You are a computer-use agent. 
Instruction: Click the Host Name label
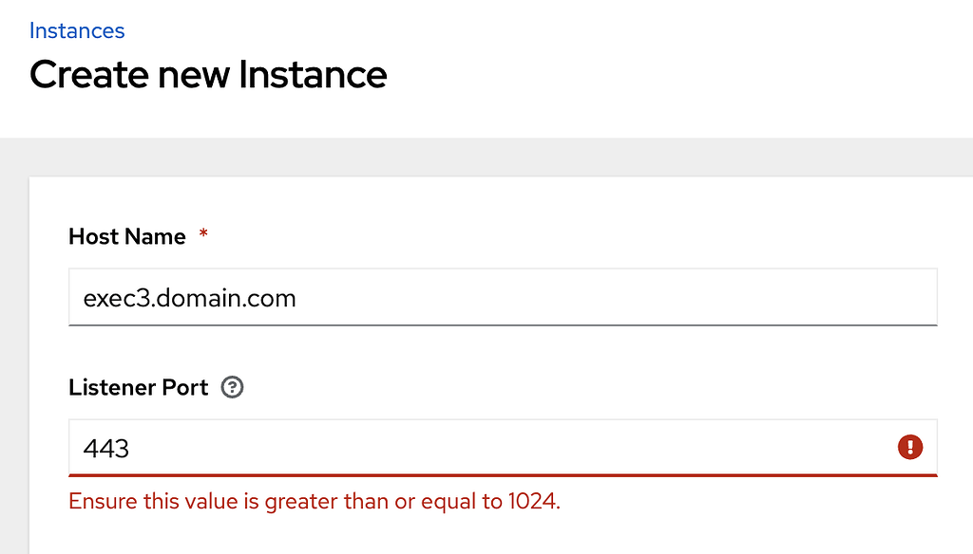127,235
